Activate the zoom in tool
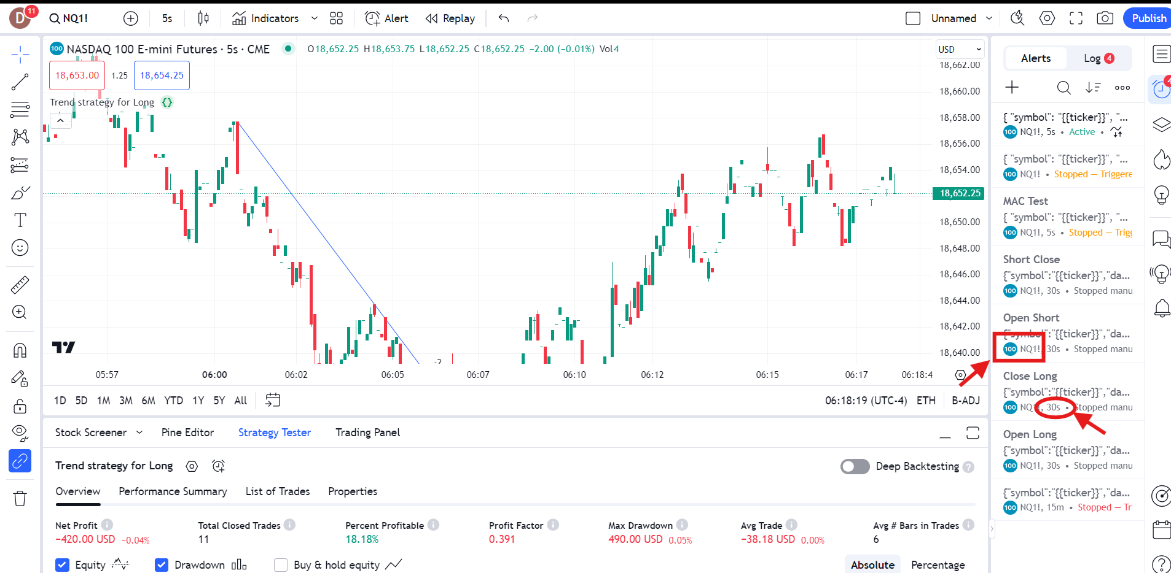The width and height of the screenshot is (1171, 573). click(x=20, y=312)
